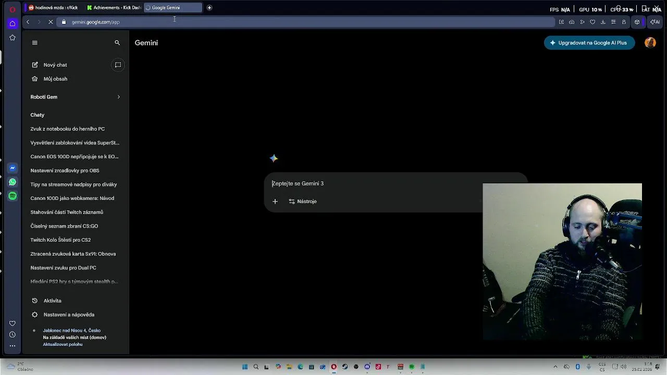Screen dimensions: 667x375
Task: Click Aktualizovat polohu link
Action: tap(63, 344)
